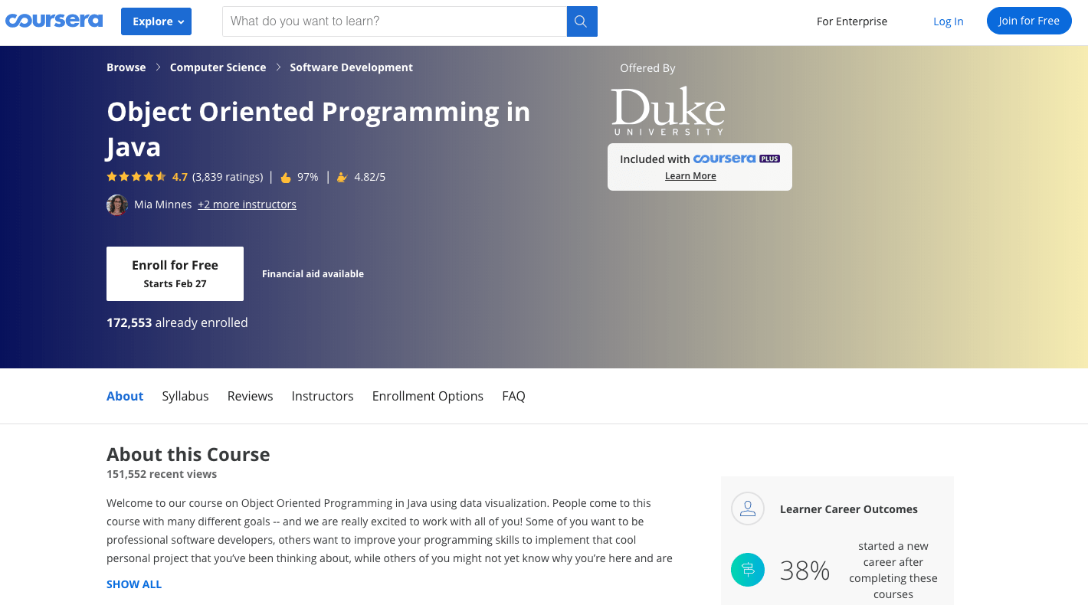Switch to the Syllabus tab
This screenshot has width=1088, height=605.
185,396
